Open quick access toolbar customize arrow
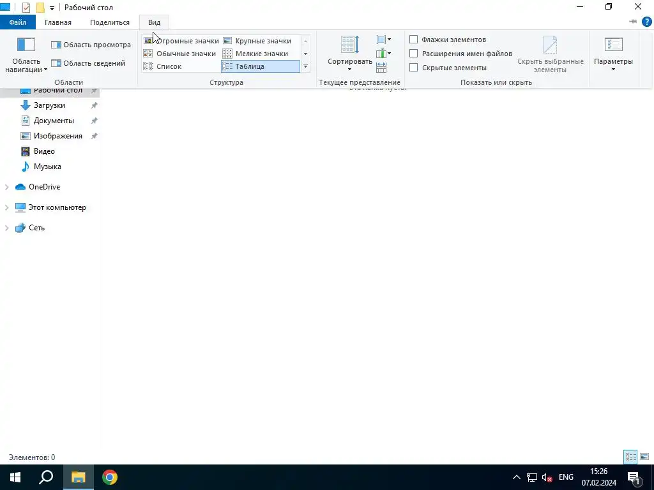Image resolution: width=654 pixels, height=490 pixels. click(x=52, y=8)
